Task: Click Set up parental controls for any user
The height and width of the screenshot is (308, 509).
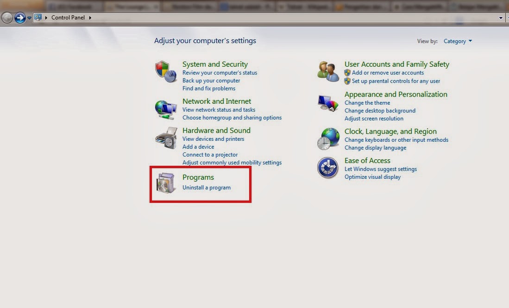Action: 396,81
